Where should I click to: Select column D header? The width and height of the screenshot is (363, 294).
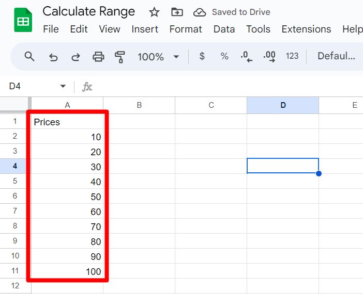pyautogui.click(x=283, y=105)
